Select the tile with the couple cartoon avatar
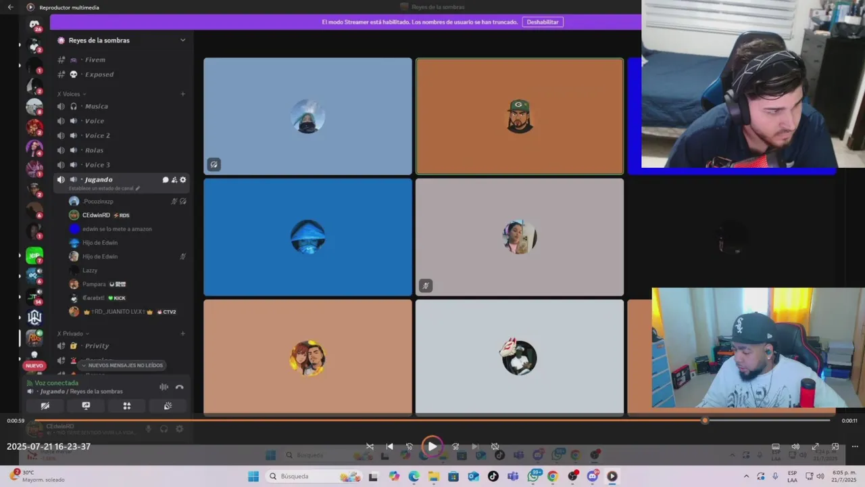 (307, 357)
